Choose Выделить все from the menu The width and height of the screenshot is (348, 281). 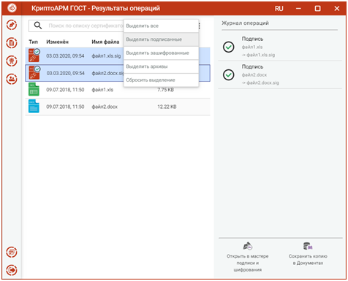click(161, 26)
